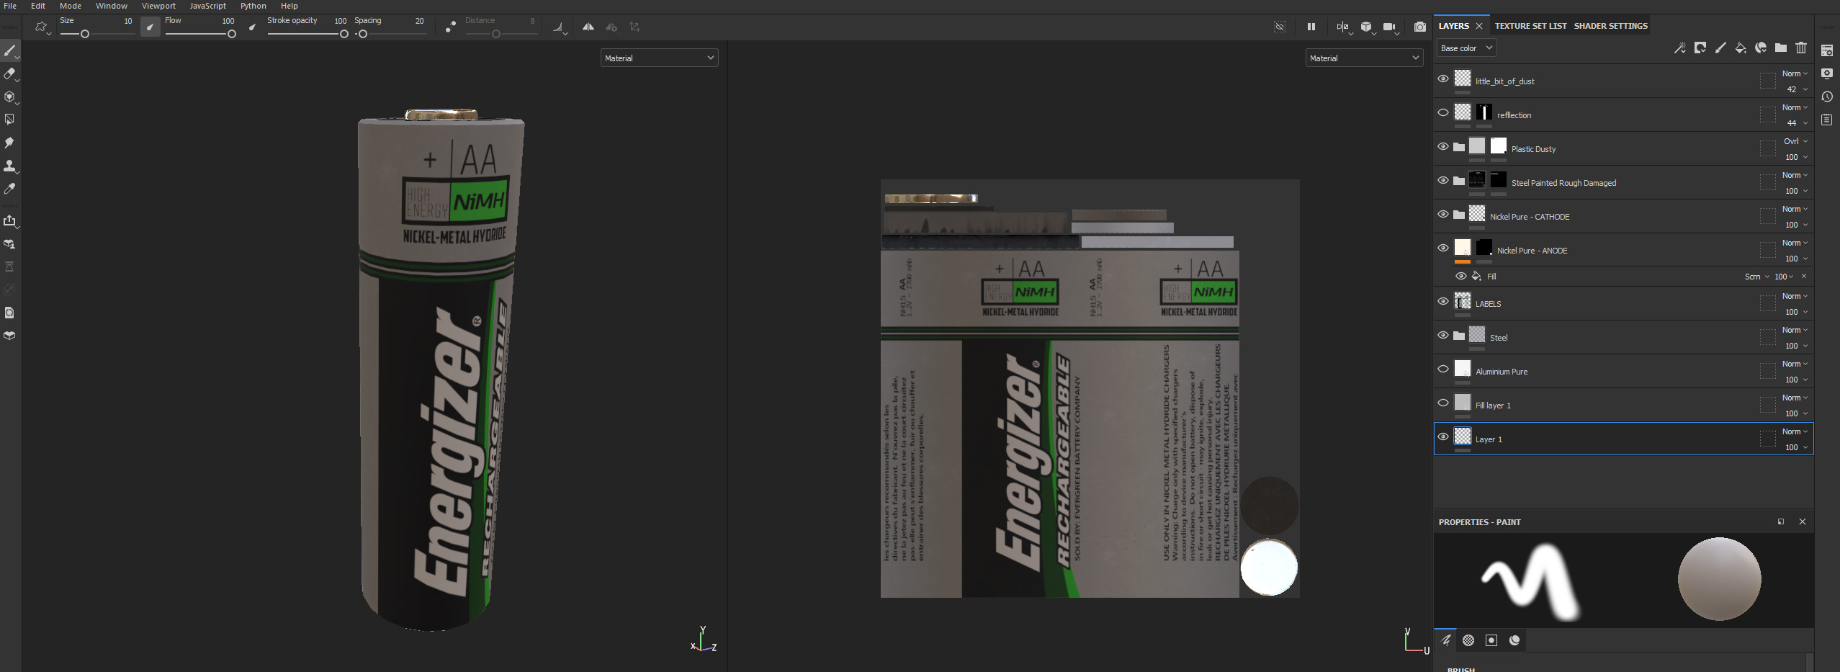The image size is (1840, 672).
Task: Hide the Nickel Pure - ANODE layer
Action: click(1443, 248)
